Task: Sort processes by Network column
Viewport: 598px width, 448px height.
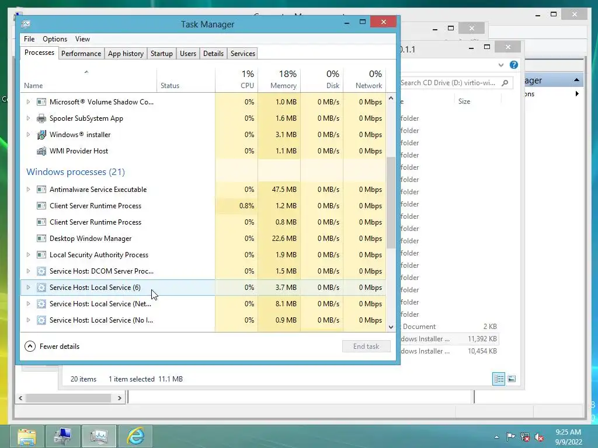Action: [364, 79]
